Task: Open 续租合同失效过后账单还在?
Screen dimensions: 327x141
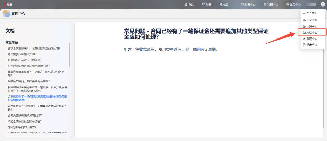Action: (x=25, y=121)
